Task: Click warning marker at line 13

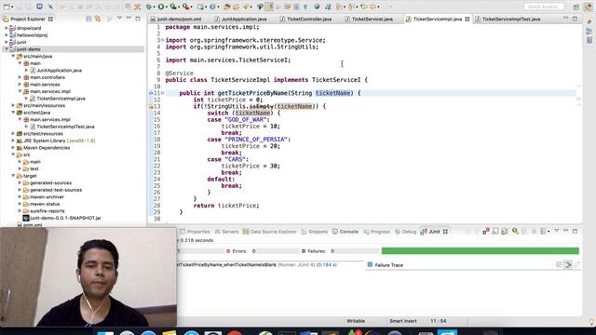Action: click(x=151, y=106)
